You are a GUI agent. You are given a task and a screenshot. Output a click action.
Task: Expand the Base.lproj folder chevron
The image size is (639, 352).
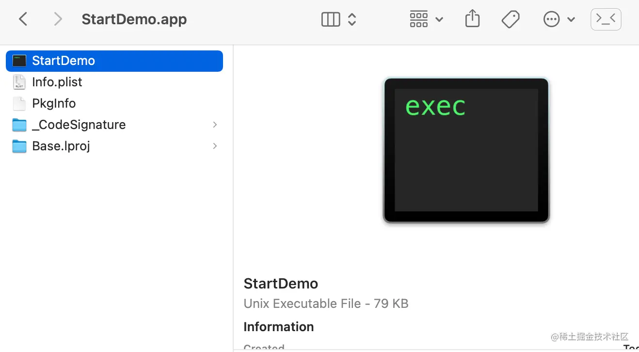coord(215,146)
